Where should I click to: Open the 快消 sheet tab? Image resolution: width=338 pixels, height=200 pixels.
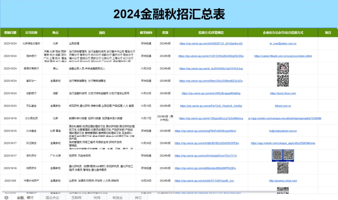tap(97, 198)
